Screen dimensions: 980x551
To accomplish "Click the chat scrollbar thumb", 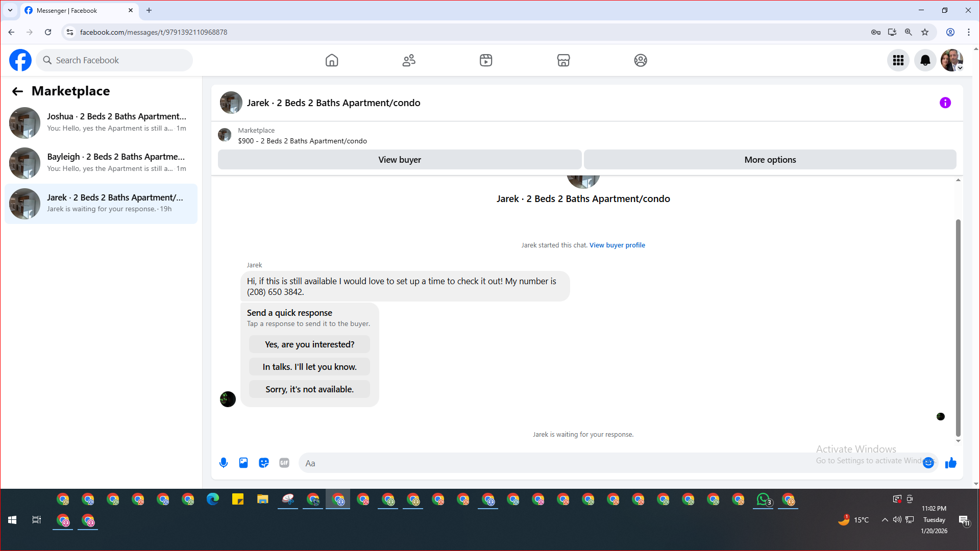I will (958, 328).
